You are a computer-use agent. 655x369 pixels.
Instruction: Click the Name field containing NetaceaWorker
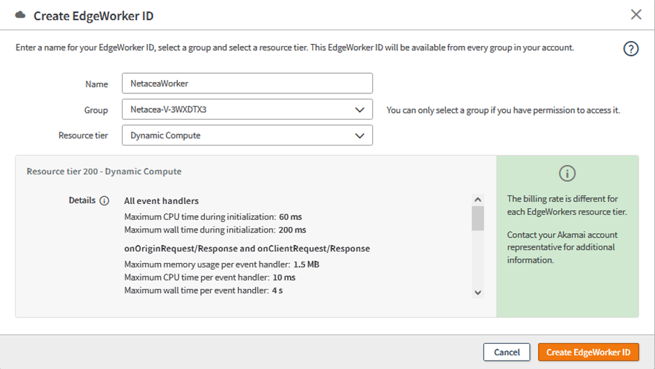click(x=247, y=84)
